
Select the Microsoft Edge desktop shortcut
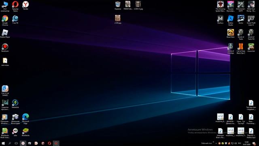tap(25, 119)
